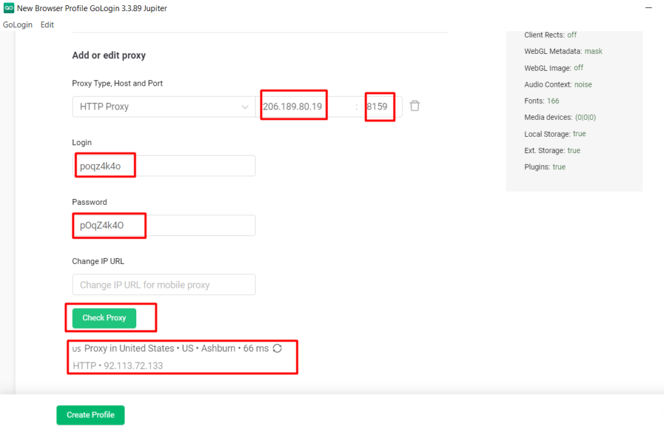Click the Fonts value 166
The image size is (664, 435).
click(x=553, y=100)
